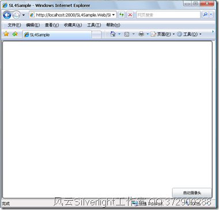This screenshot has height=210, width=219.
Task: Select the SL4Sample tab
Action: tap(57, 35)
